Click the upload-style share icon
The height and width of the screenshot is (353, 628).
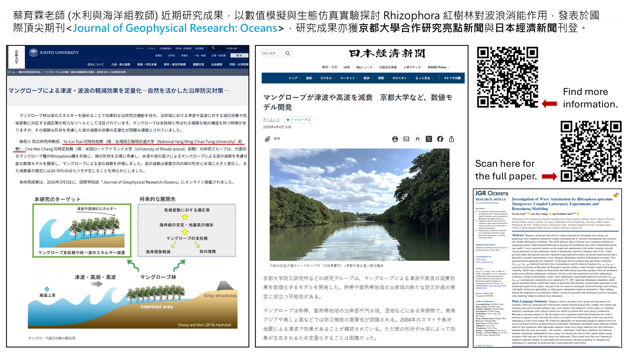pos(451,139)
